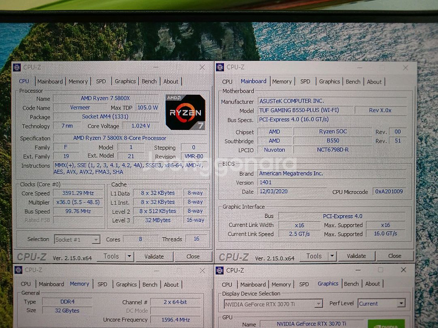
Task: Click the CPU-Z app icon in the CPU window
Action: (x=17, y=67)
